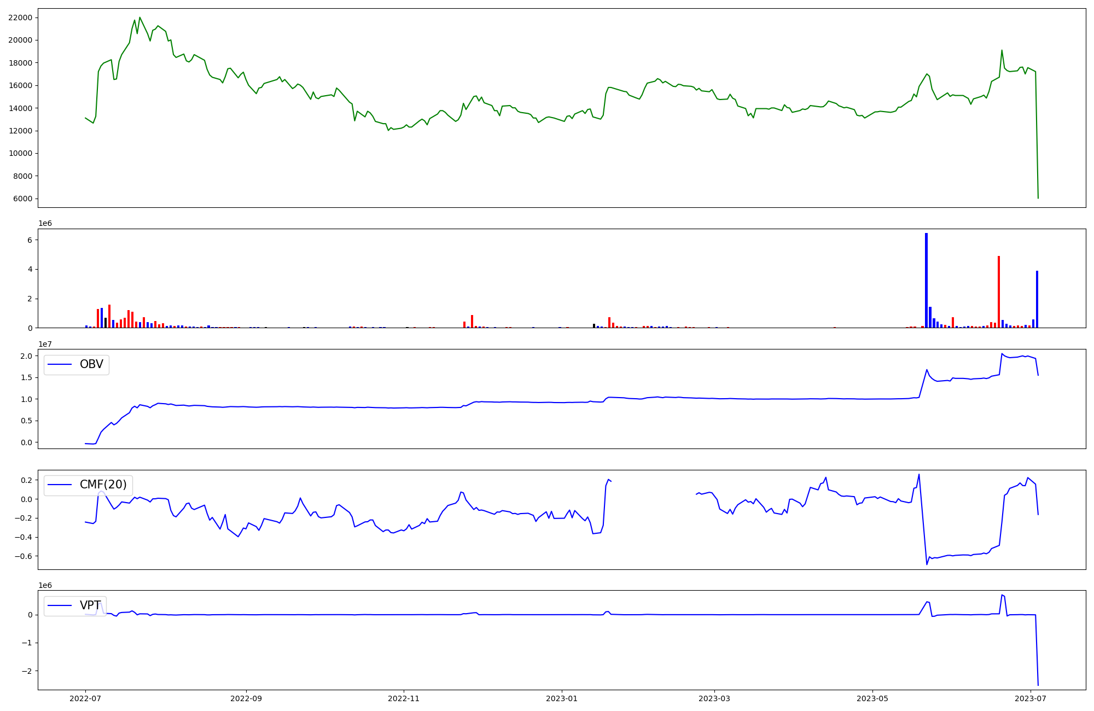The width and height of the screenshot is (1094, 711).
Task: Click the tallest blue volume bar
Action: tap(926, 280)
